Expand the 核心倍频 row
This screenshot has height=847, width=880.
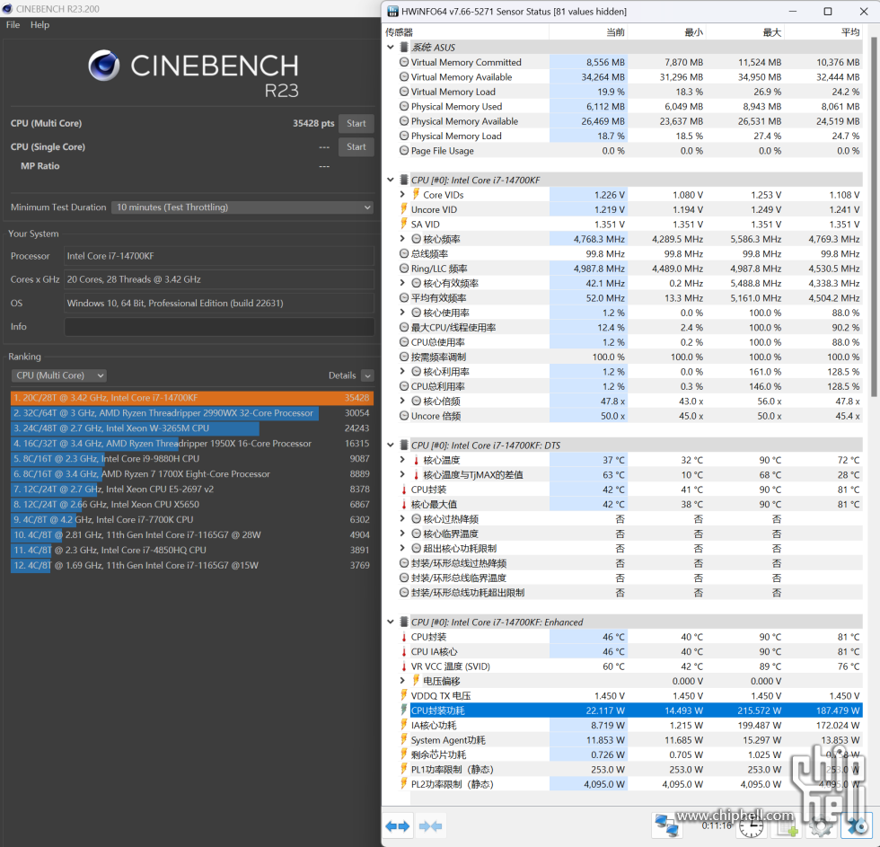click(x=402, y=401)
